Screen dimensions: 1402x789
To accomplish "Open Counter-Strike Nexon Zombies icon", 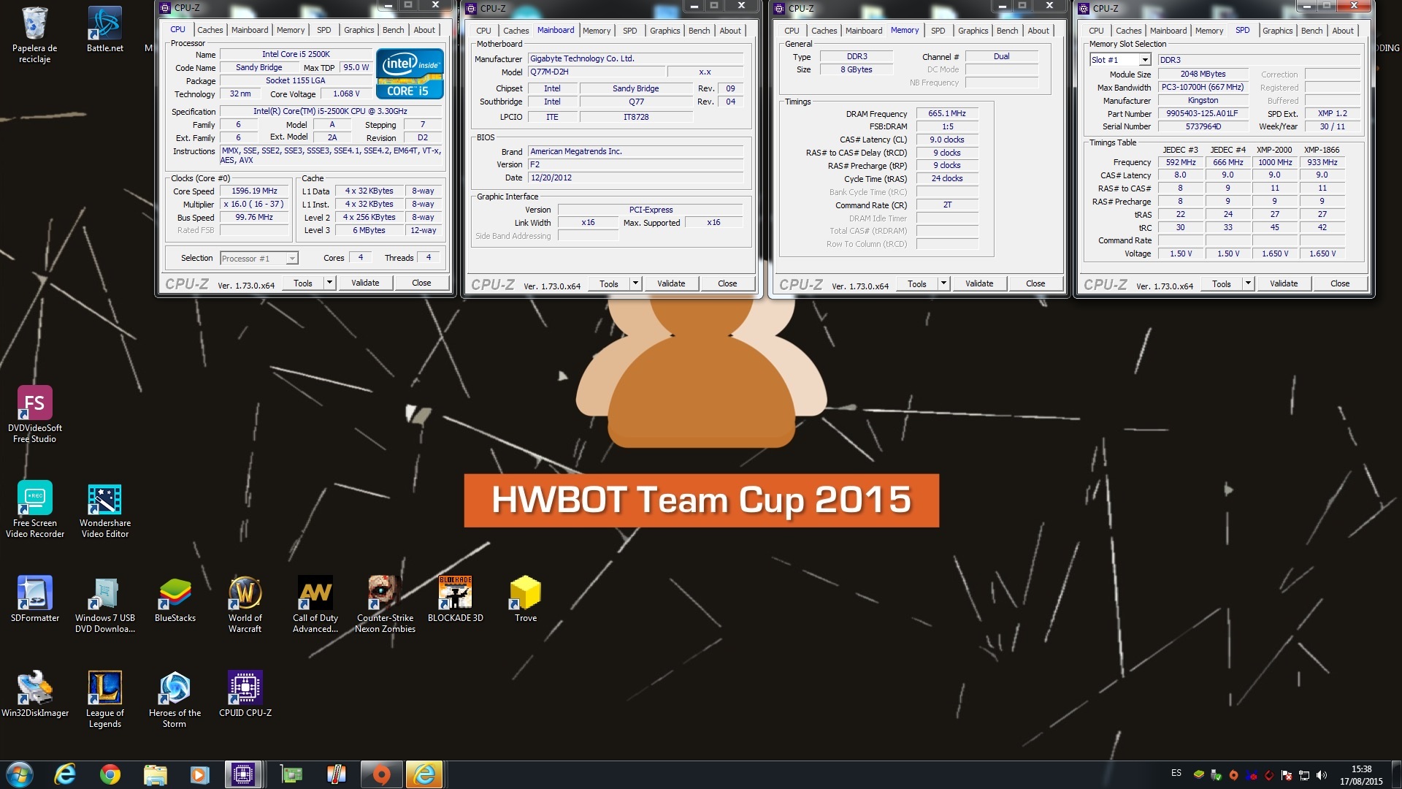I will [x=385, y=604].
